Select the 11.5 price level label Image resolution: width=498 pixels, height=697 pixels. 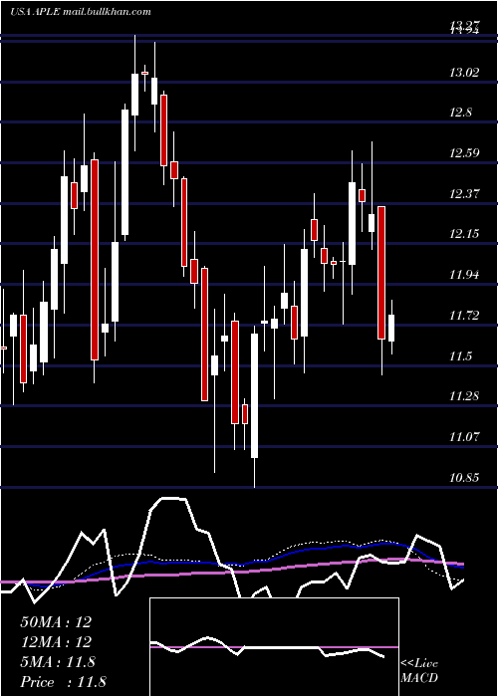tap(460, 356)
